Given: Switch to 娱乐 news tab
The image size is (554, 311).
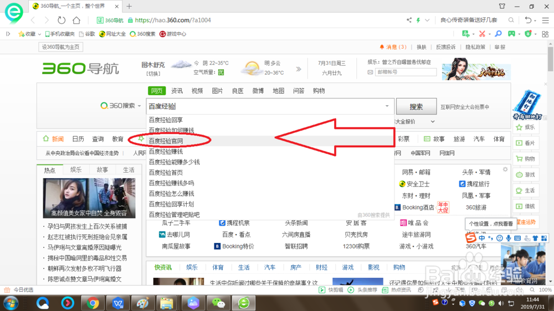Looking at the screenshot, I should click(x=76, y=170).
